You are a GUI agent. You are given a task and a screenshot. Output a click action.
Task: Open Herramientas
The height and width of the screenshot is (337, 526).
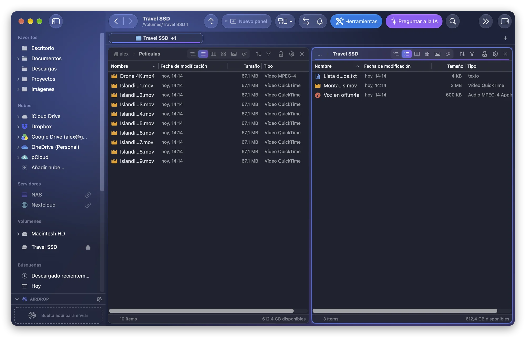tap(356, 21)
